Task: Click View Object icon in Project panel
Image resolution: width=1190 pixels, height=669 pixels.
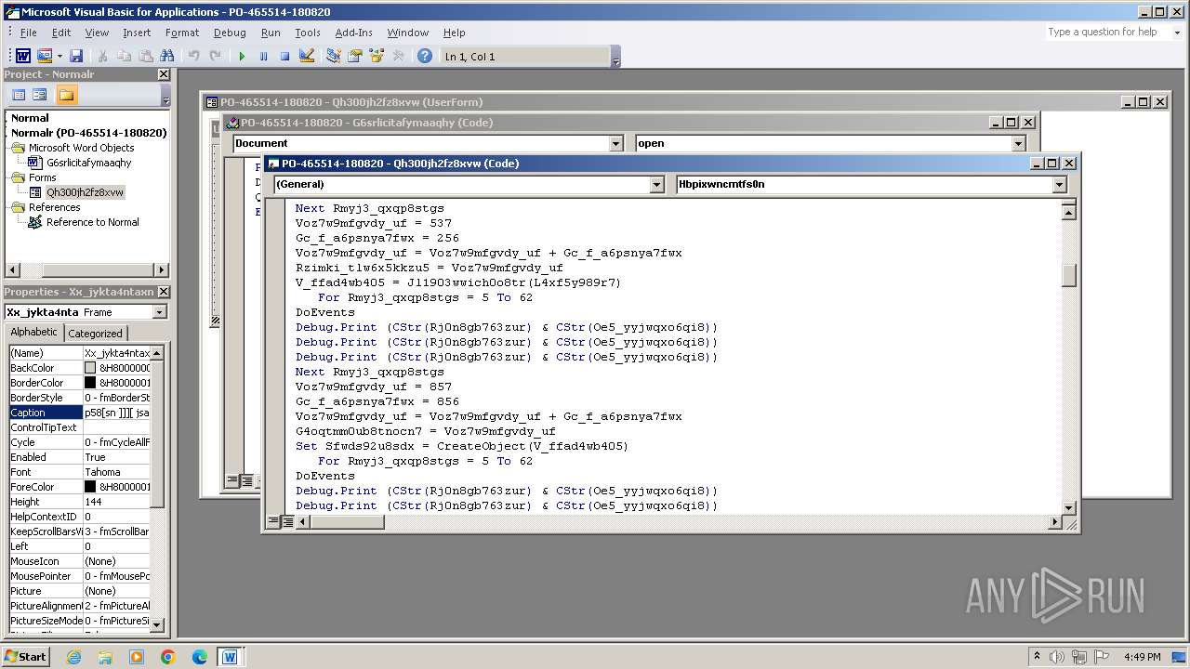Action: coord(40,95)
